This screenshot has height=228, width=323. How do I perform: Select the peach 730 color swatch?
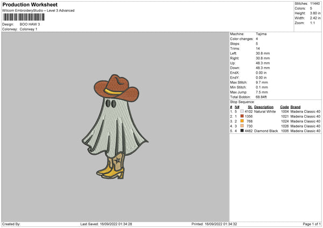242,126
